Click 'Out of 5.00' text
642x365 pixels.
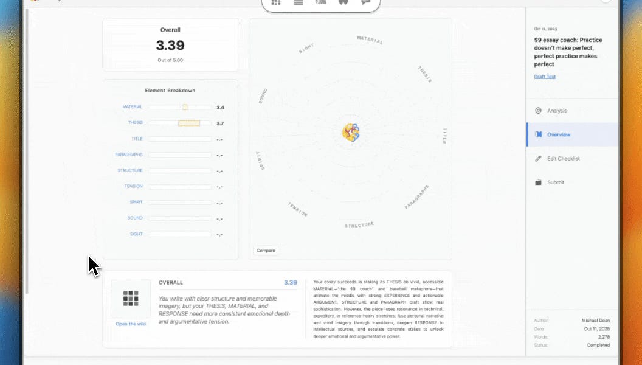point(170,60)
